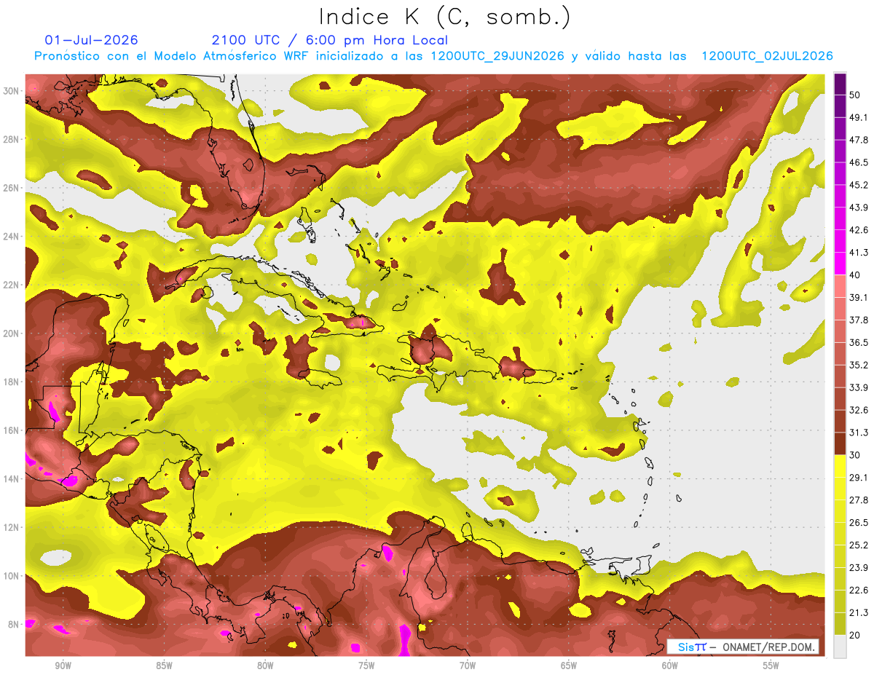Click the "22N" latitude label
Viewport: 874px width, 675px height.
[x=12, y=285]
